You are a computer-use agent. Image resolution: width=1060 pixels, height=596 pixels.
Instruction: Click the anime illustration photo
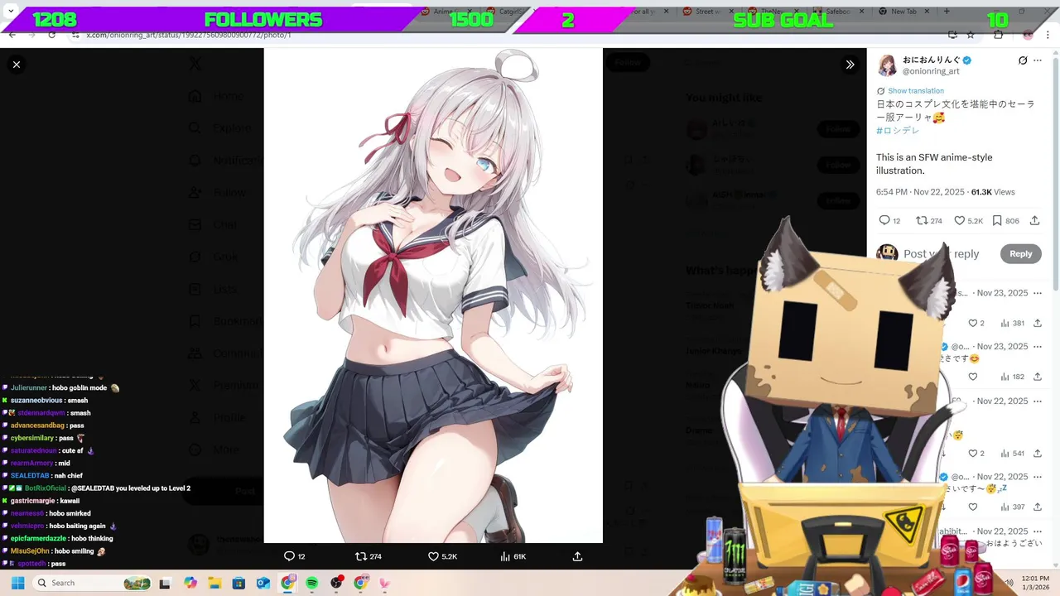[x=433, y=296]
